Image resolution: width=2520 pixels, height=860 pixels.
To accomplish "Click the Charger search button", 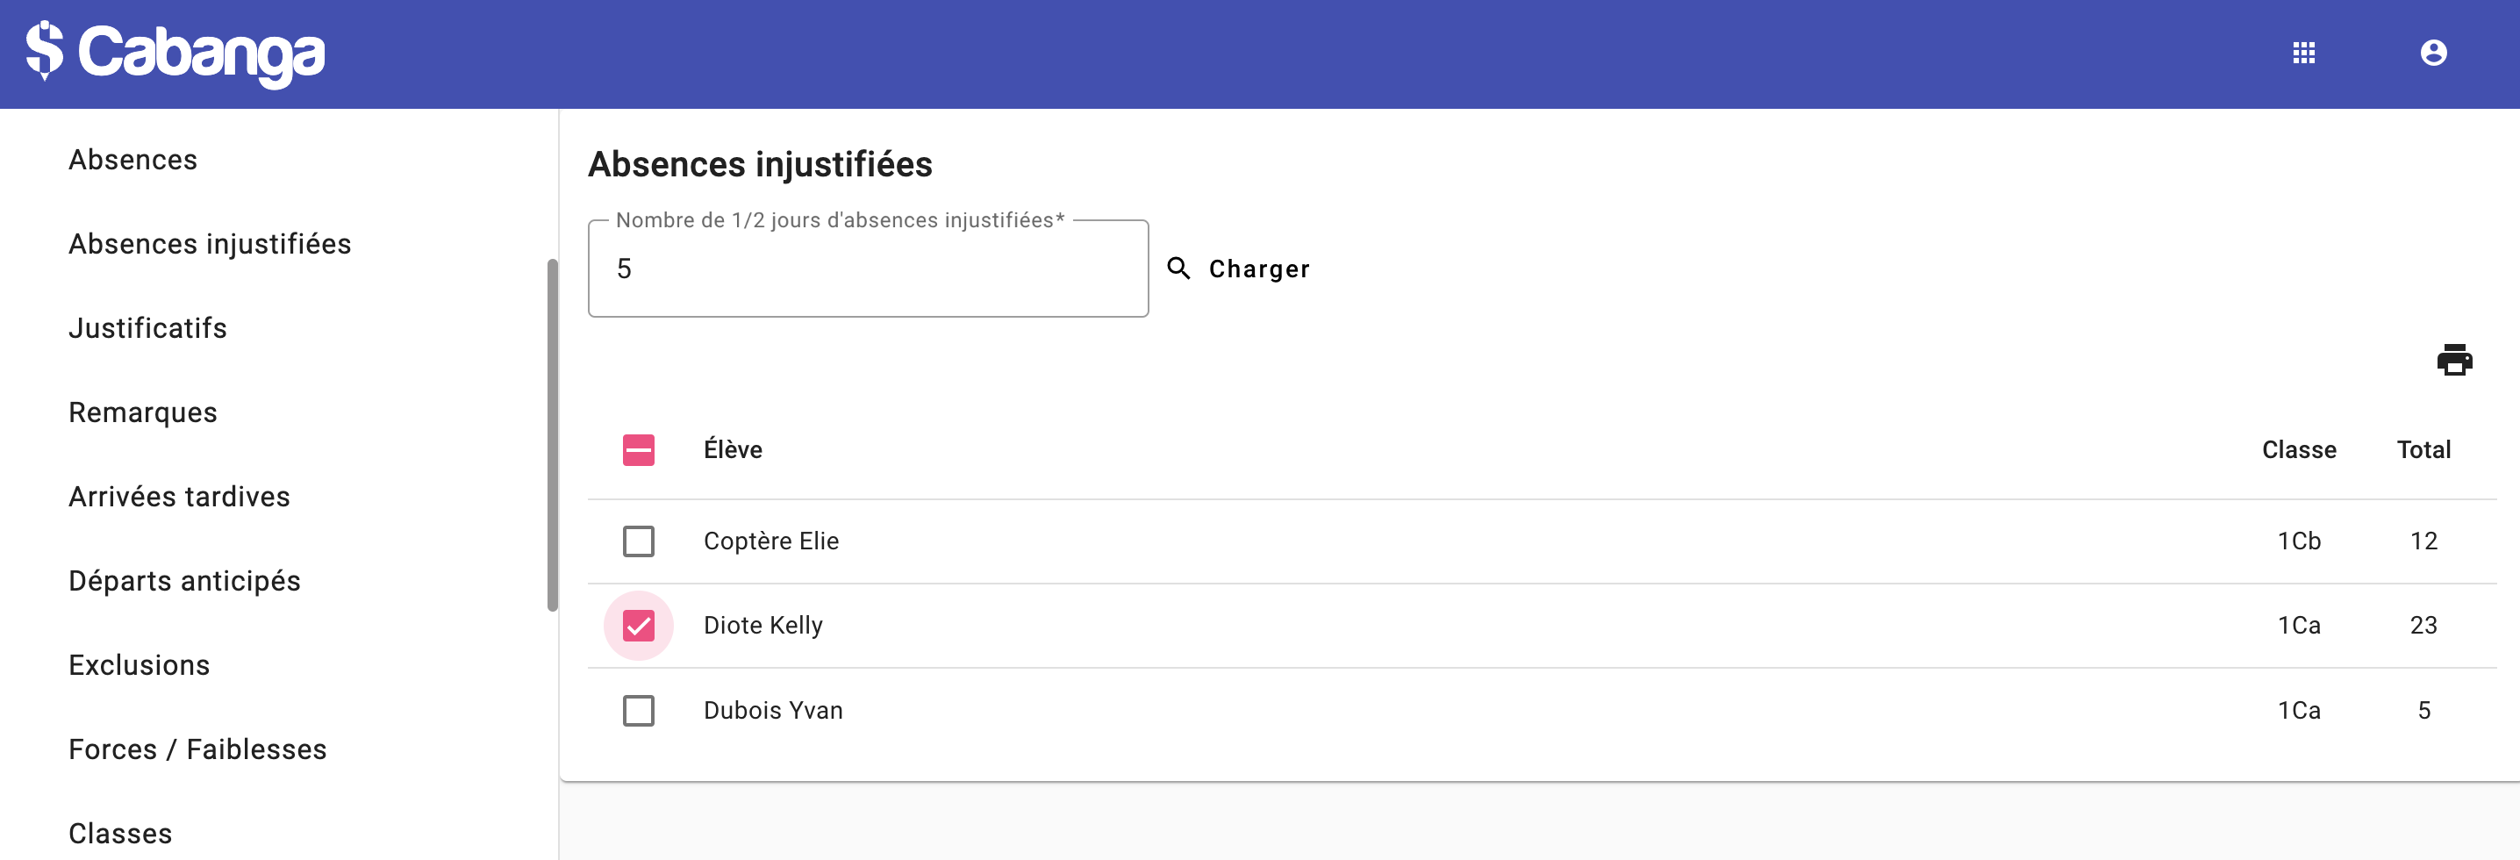I will [x=1238, y=268].
